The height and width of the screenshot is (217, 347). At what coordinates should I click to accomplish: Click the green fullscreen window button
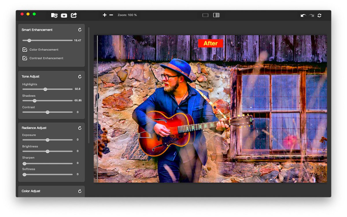point(34,14)
